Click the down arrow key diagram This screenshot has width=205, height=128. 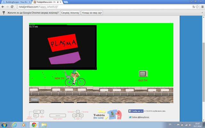click(78, 116)
